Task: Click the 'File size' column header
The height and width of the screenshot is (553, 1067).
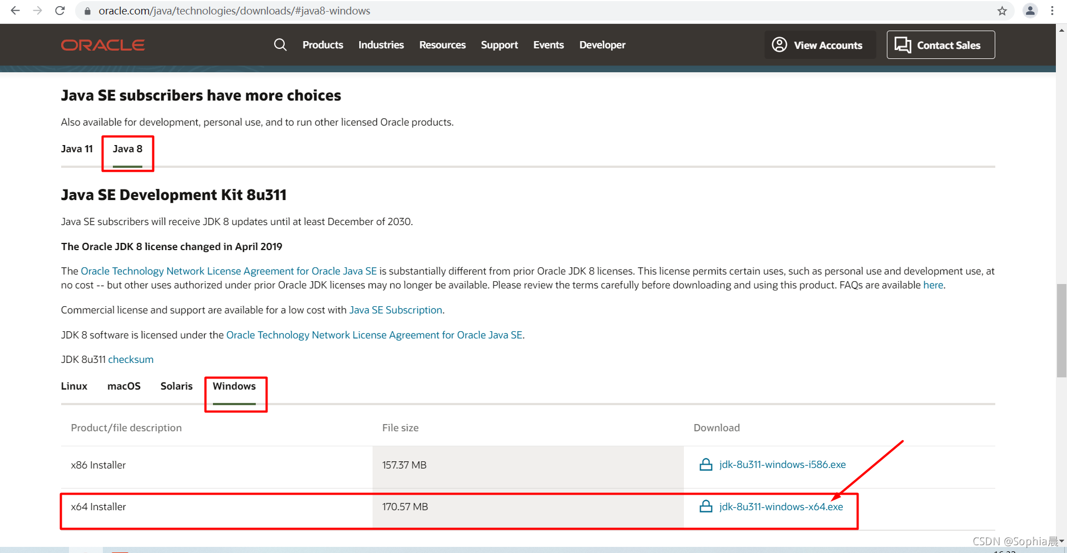Action: pyautogui.click(x=400, y=428)
